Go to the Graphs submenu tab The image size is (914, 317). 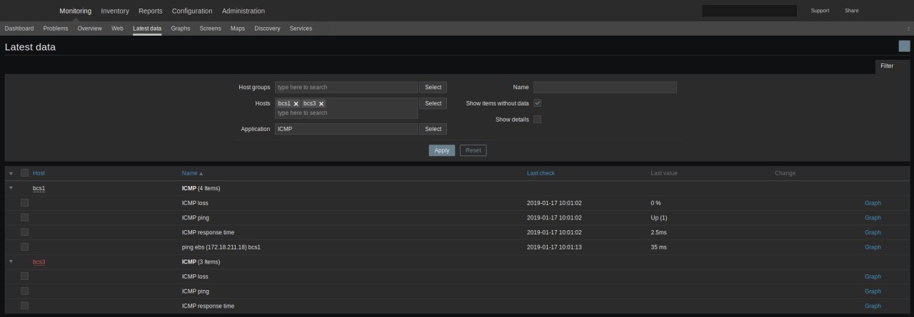181,28
